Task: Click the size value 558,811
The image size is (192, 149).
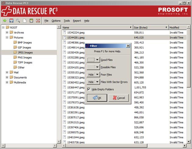Action: point(139,32)
